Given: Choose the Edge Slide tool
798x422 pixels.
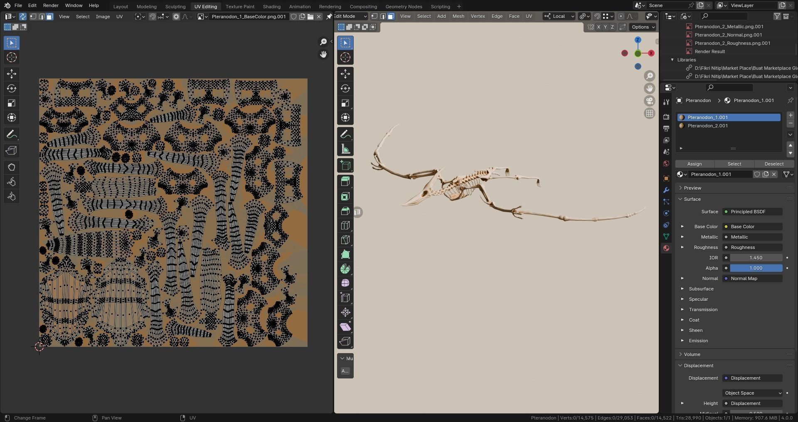Looking at the screenshot, I should [345, 298].
